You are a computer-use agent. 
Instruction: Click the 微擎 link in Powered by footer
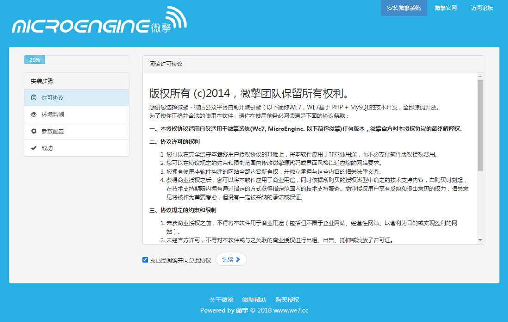click(x=242, y=310)
